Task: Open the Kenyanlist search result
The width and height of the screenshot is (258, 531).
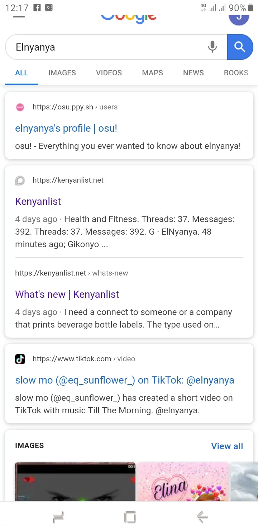Action: click(x=38, y=202)
